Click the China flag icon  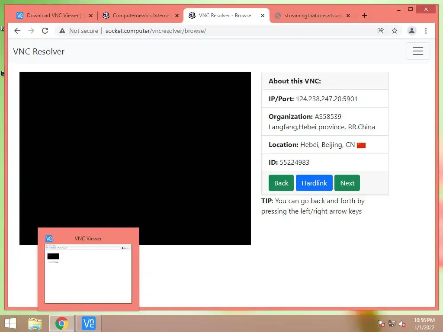click(361, 145)
